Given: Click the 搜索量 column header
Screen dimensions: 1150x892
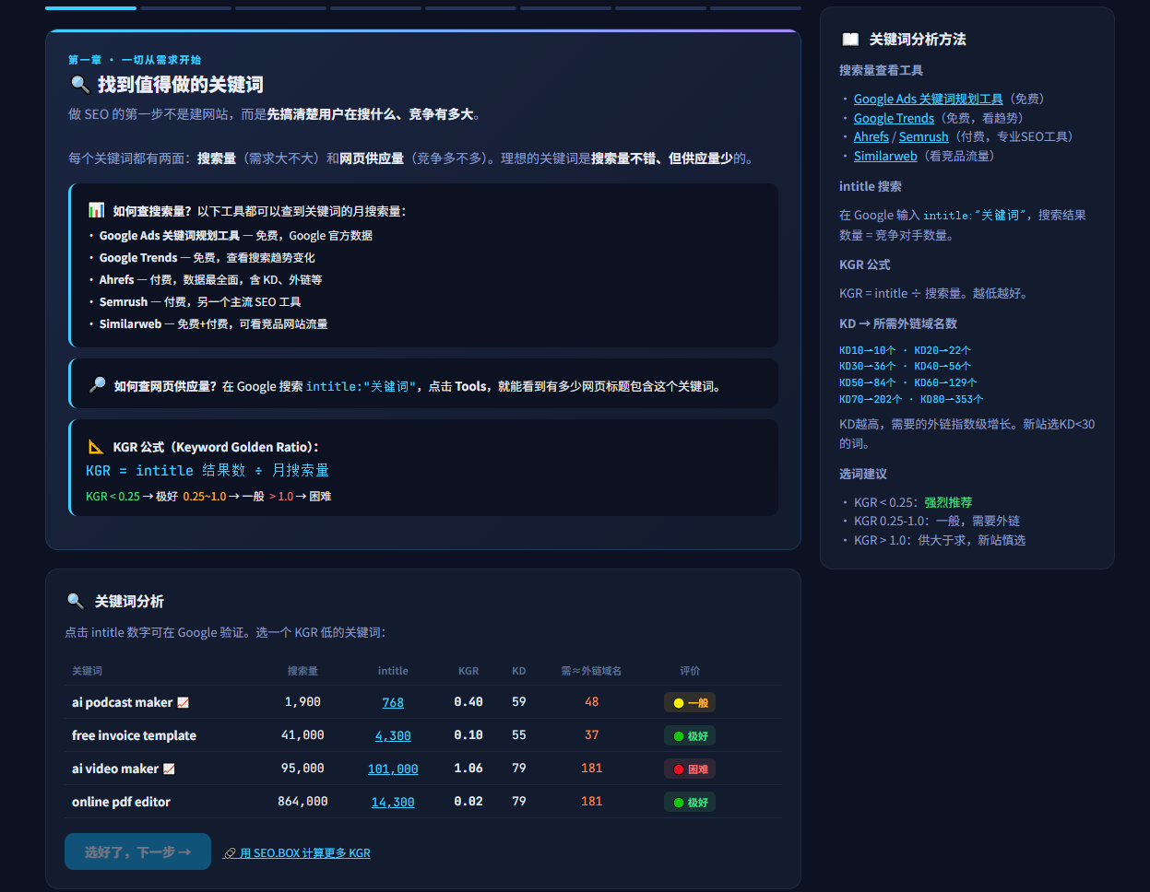Looking at the screenshot, I should 302,671.
